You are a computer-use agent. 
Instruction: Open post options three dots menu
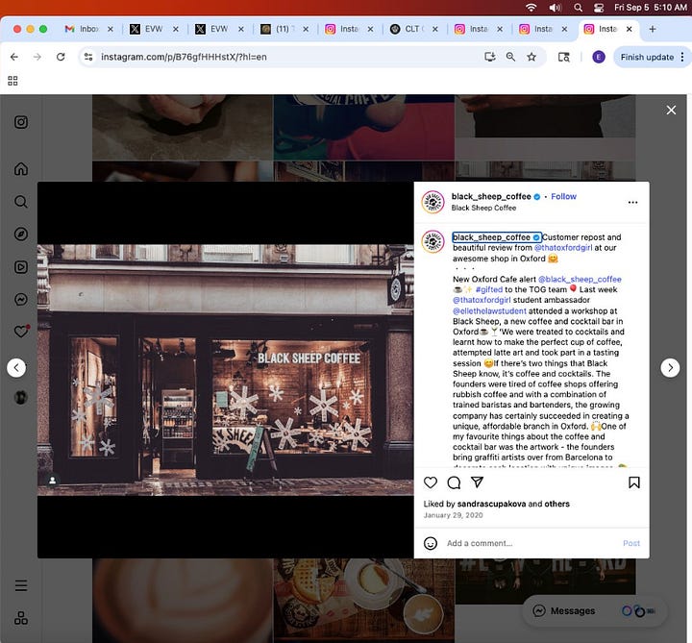pos(632,202)
